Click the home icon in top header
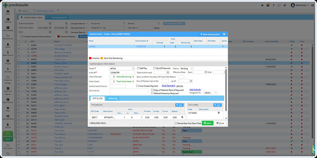The height and width of the screenshot is (158, 317). click(262, 5)
